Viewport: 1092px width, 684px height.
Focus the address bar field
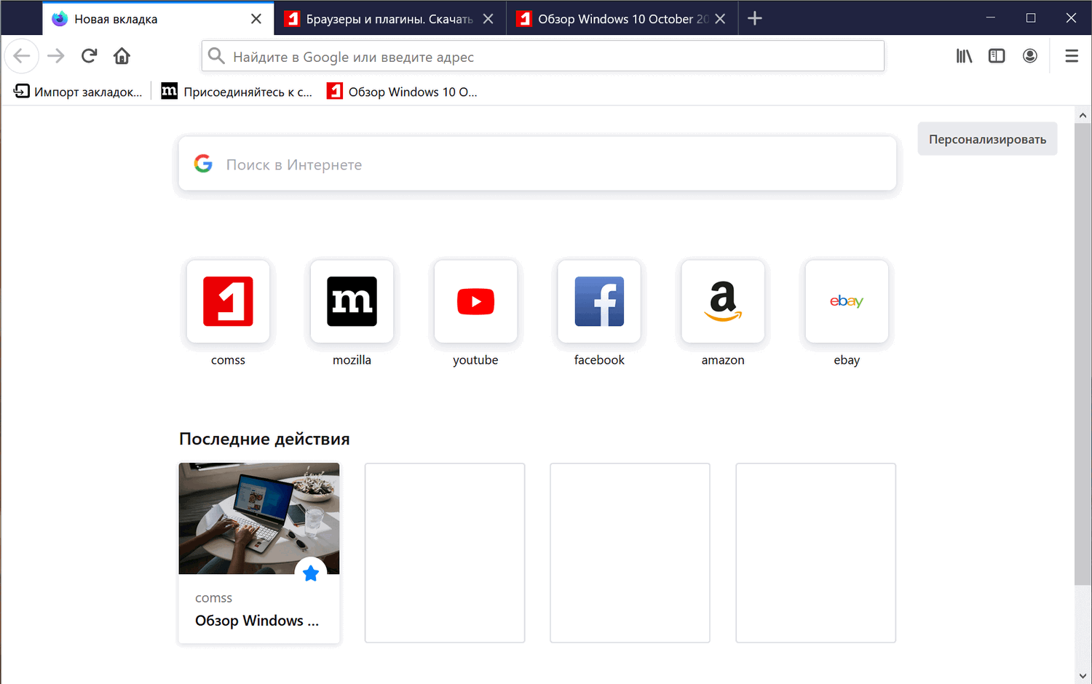[543, 56]
